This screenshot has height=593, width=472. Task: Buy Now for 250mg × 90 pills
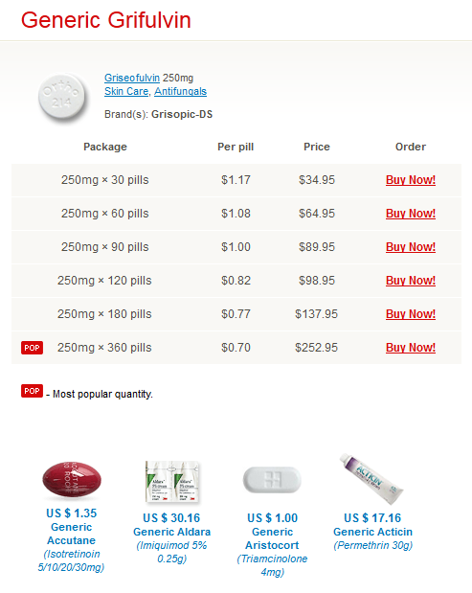(411, 247)
